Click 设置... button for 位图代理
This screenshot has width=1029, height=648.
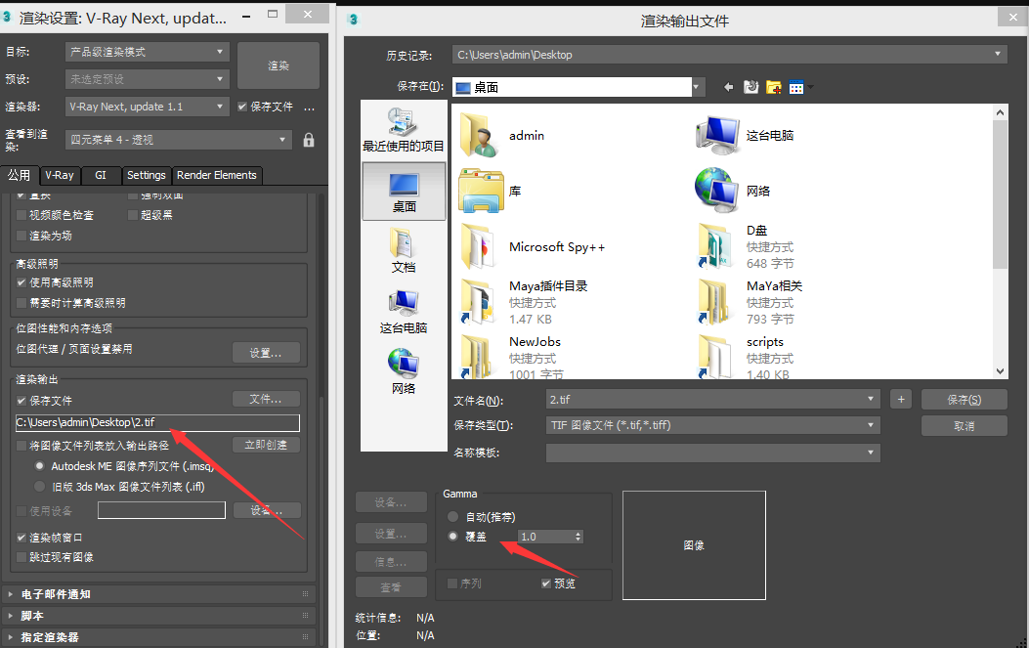coord(266,353)
